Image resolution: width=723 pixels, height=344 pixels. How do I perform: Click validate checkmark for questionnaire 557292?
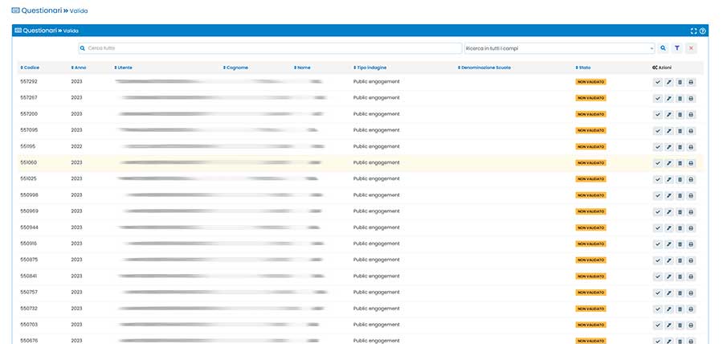click(658, 82)
